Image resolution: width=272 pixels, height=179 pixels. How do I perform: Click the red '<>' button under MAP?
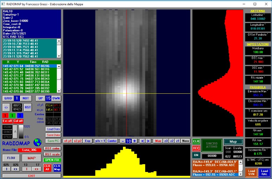point(36,169)
